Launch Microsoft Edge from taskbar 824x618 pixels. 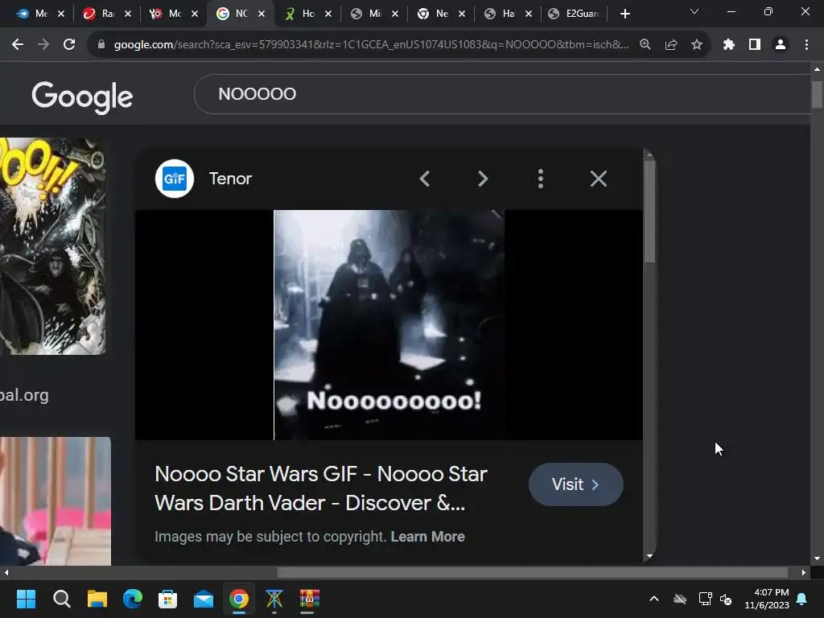[133, 599]
